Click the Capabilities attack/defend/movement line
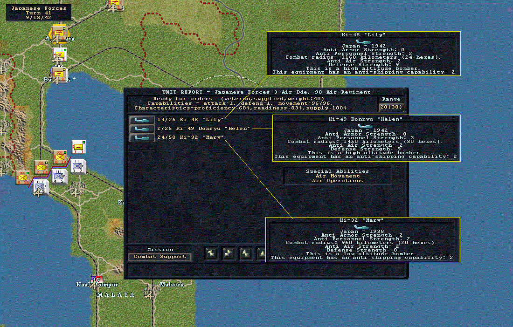This screenshot has width=513, height=327. pyautogui.click(x=240, y=103)
